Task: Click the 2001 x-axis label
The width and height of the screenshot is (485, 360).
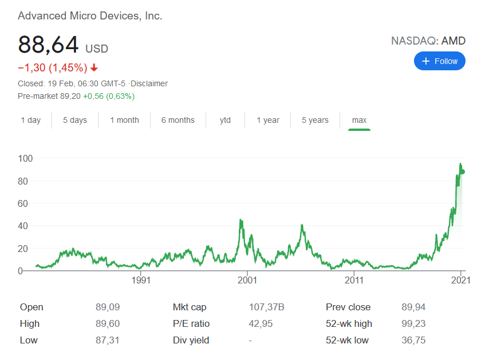Action: (x=247, y=280)
